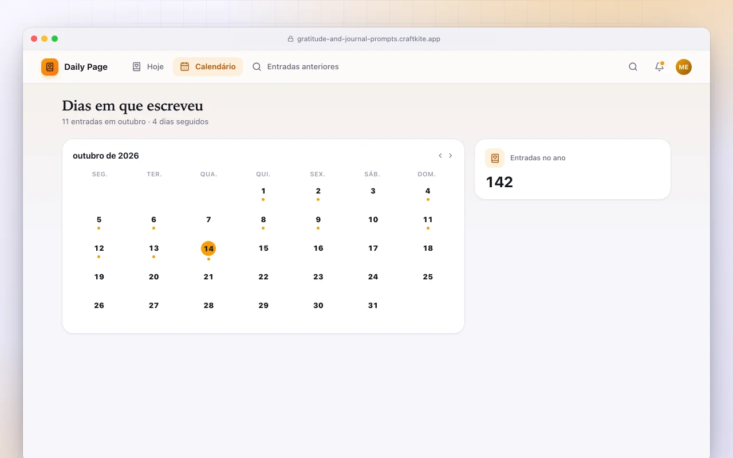Go to next month with right chevron
Viewport: 733px width, 458px height.
tap(451, 156)
